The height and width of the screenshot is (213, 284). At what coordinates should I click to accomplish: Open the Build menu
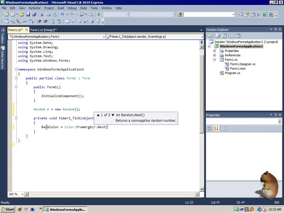[x=61, y=8]
